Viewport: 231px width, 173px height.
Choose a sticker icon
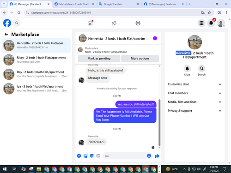(x=92, y=156)
